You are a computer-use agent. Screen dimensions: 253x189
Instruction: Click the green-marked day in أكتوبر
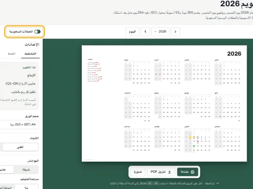194,146
